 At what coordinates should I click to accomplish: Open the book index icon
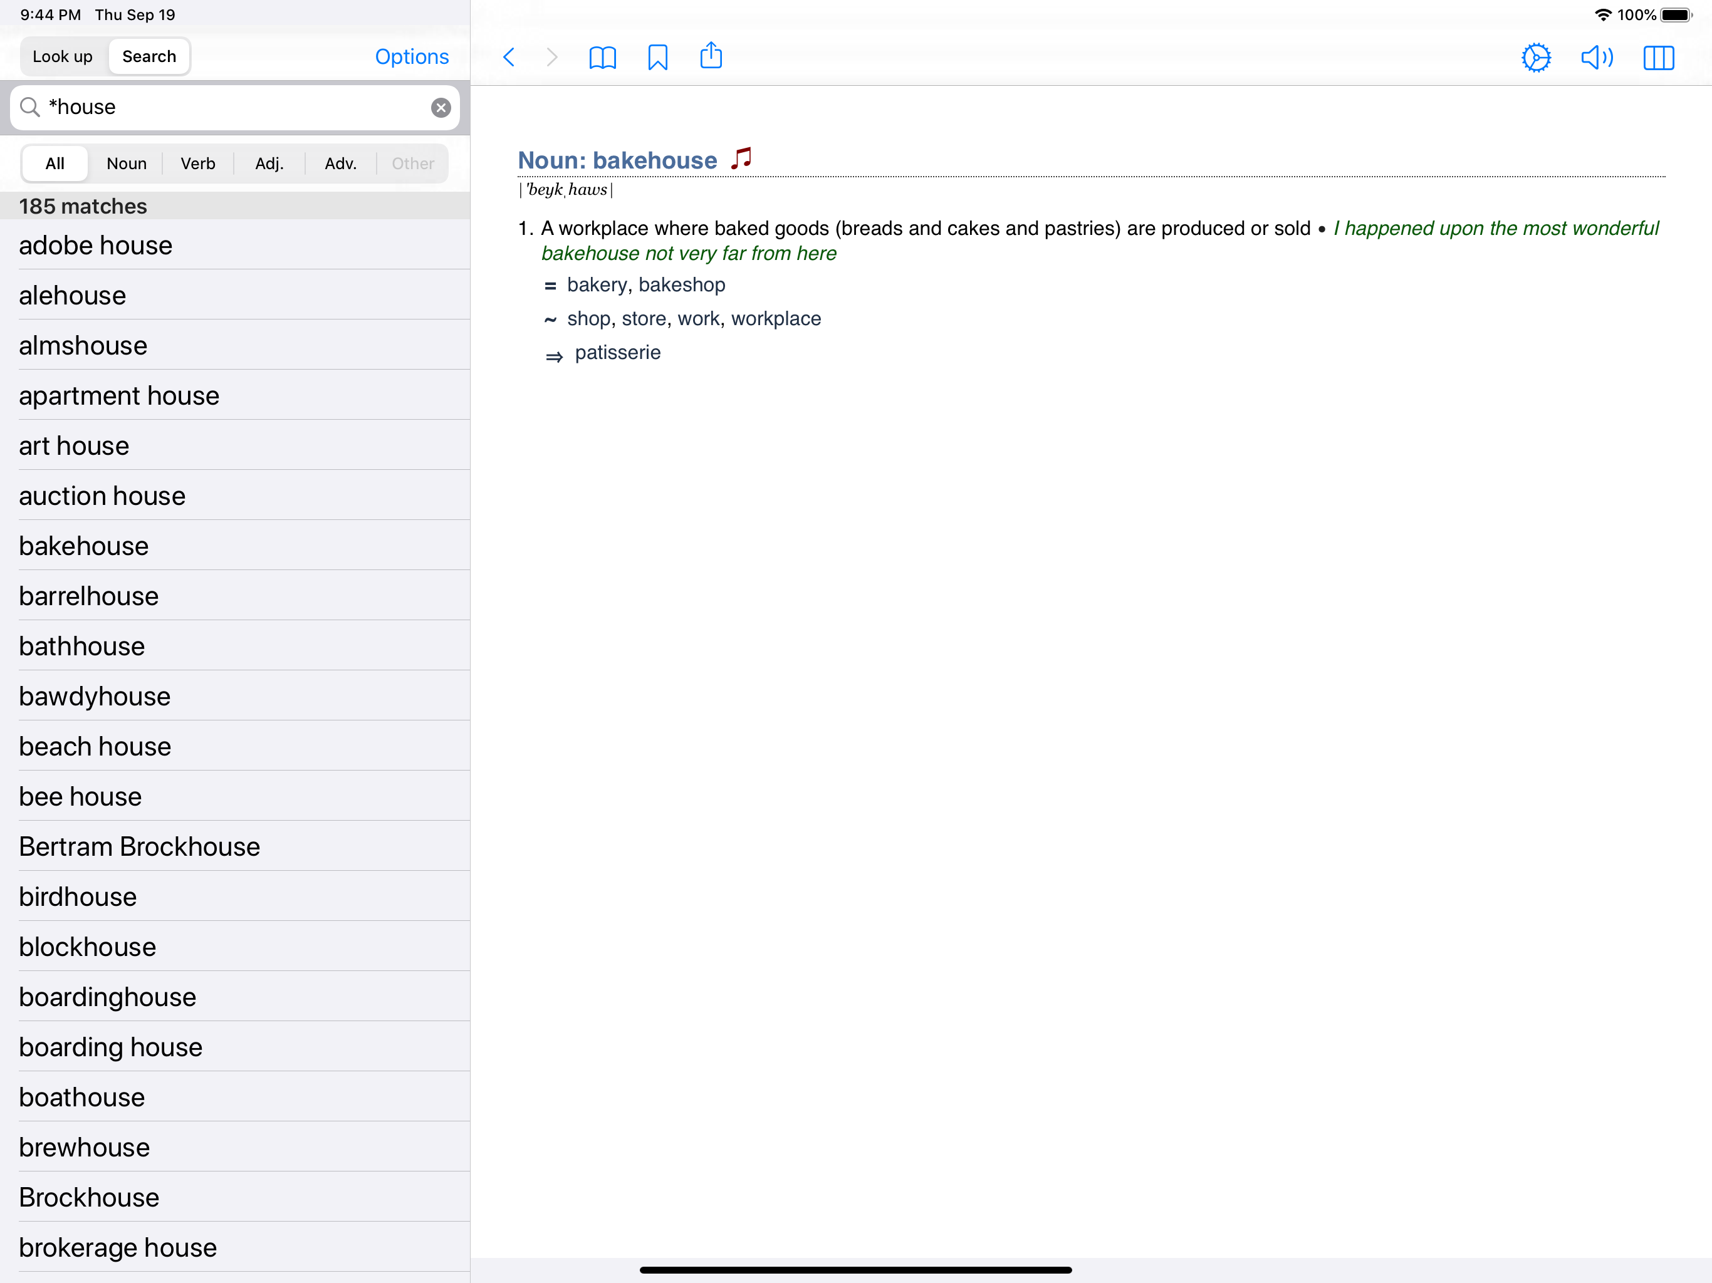pyautogui.click(x=602, y=57)
